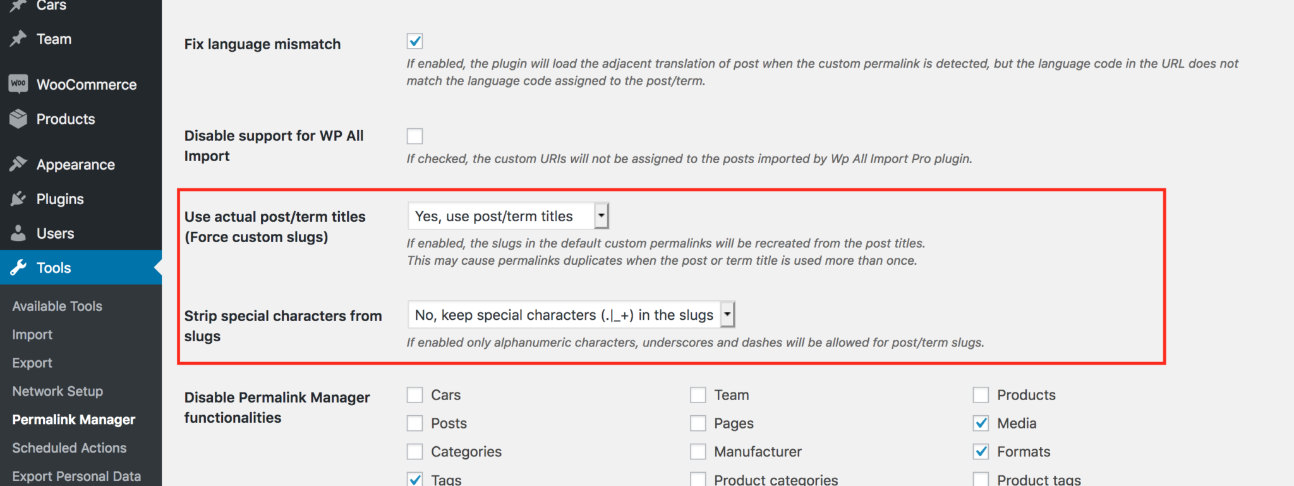
Task: Check the Team checkbox
Action: (698, 395)
